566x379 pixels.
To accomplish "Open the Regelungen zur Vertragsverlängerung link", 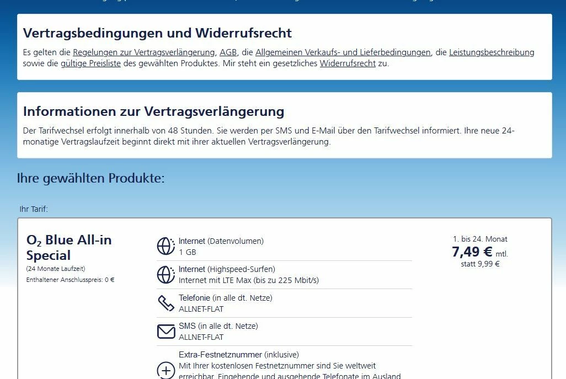I will (143, 52).
